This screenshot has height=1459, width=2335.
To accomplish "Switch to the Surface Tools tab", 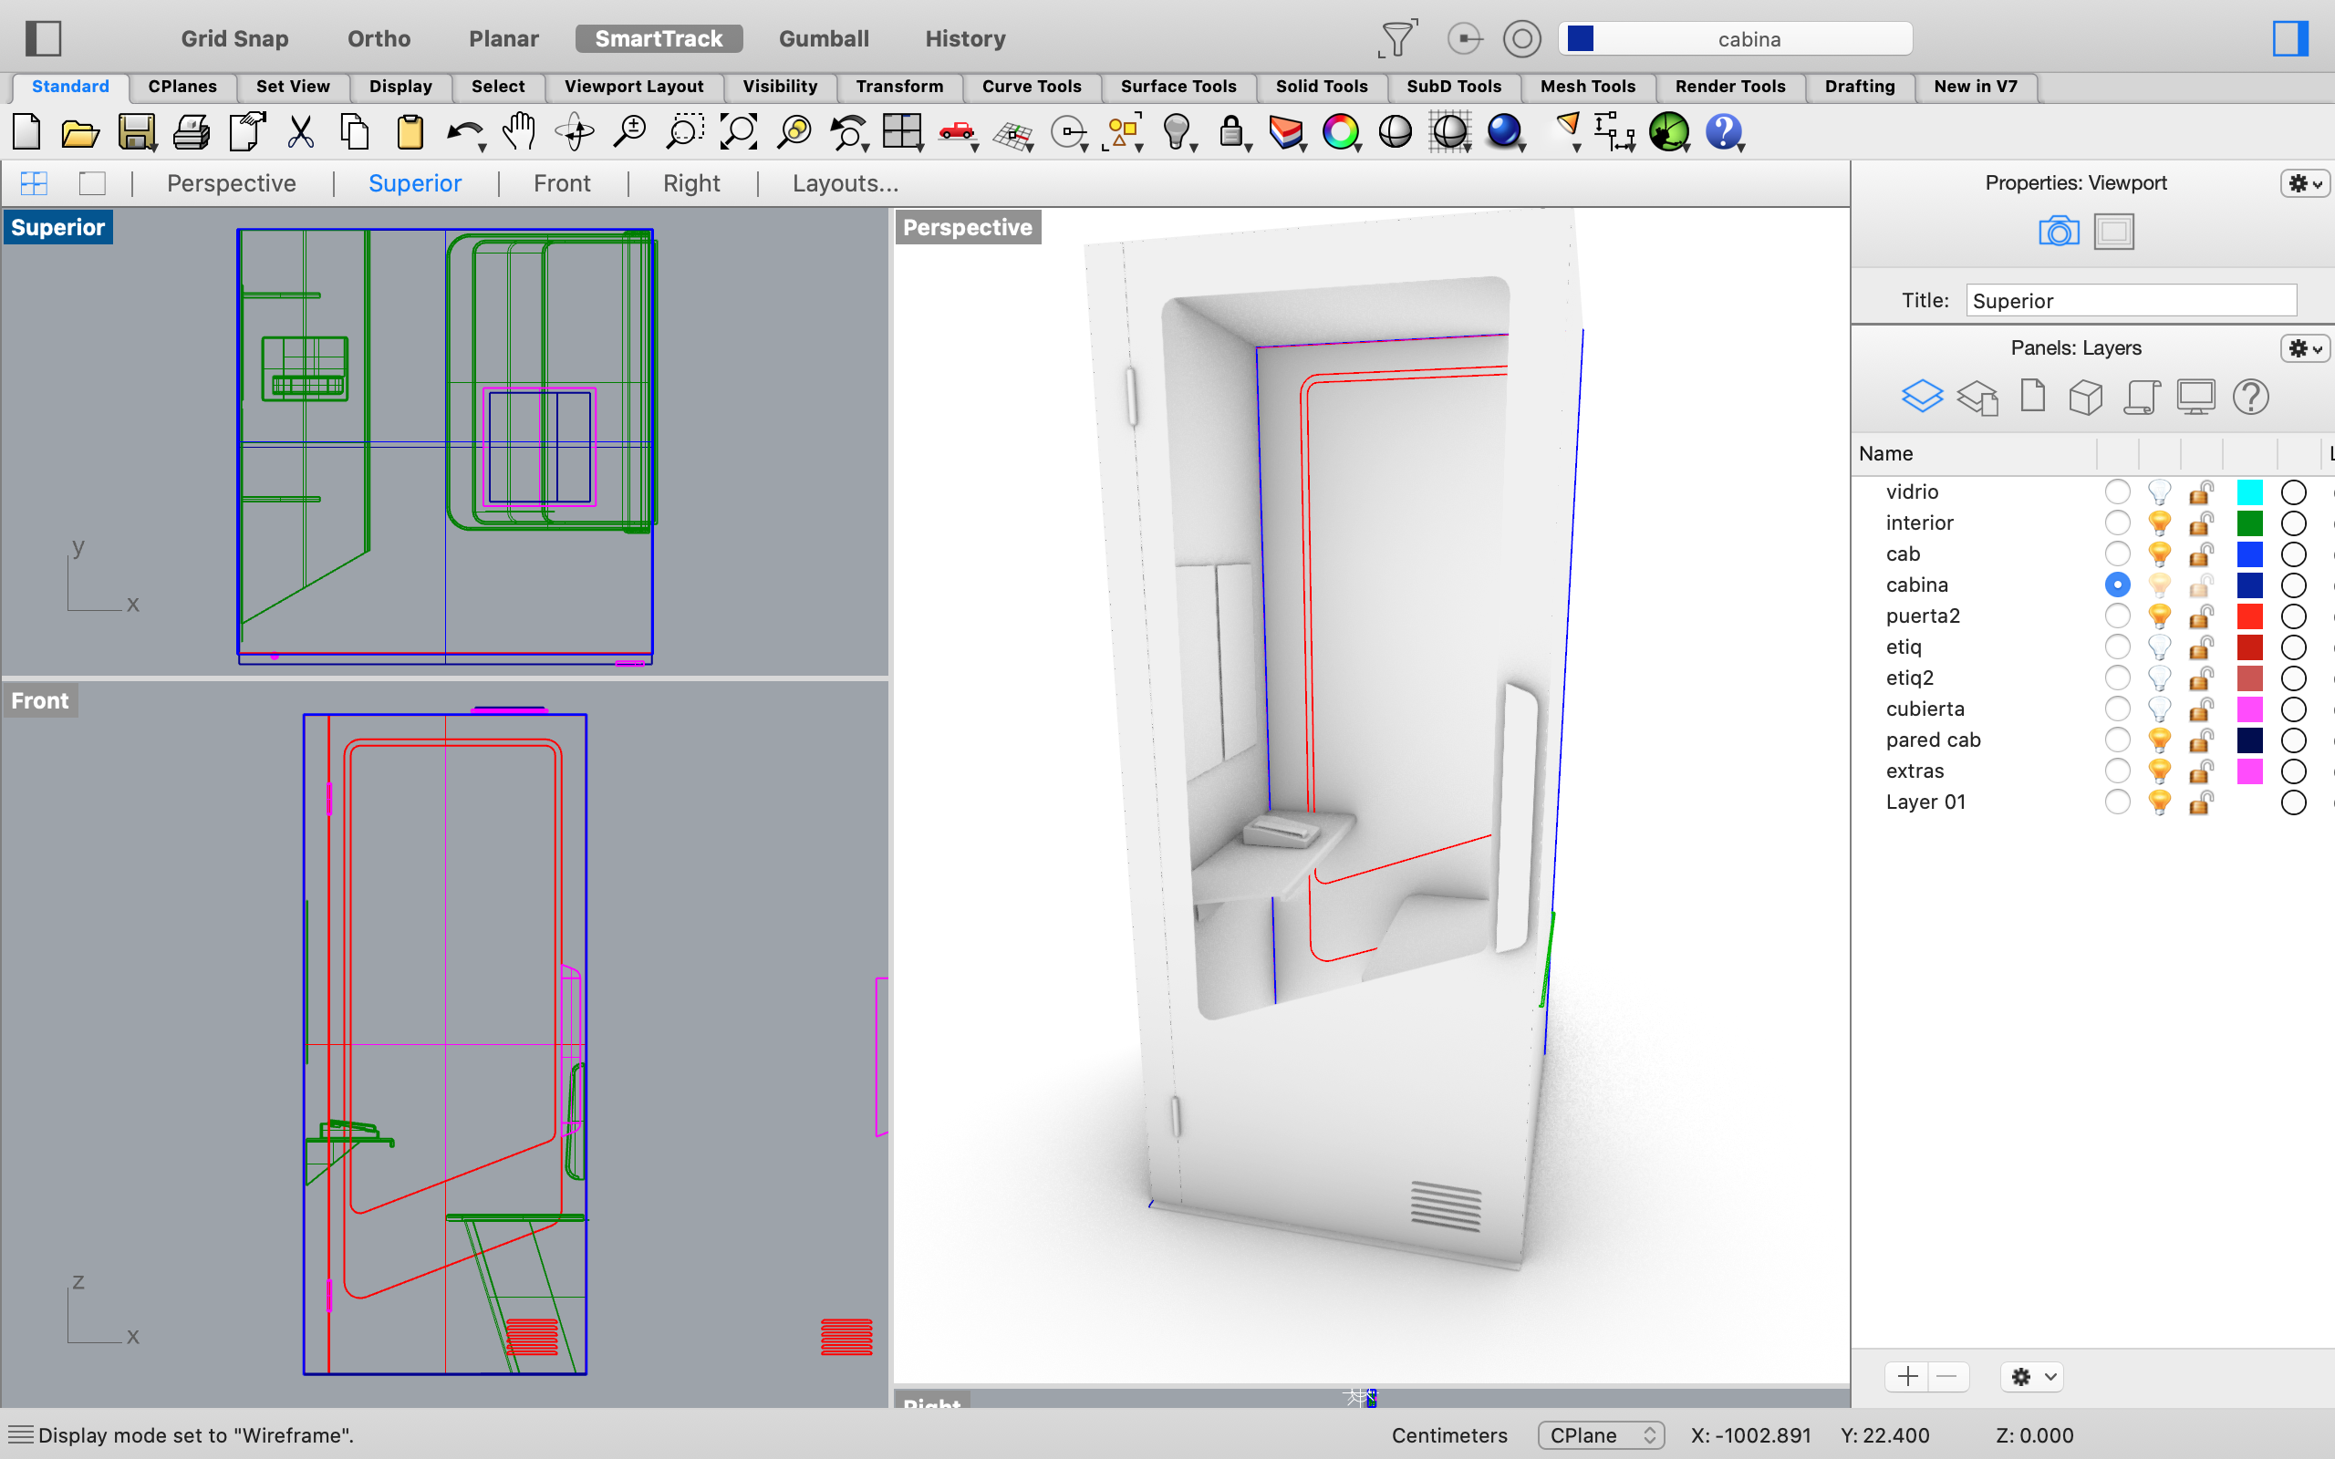I will click(x=1178, y=86).
